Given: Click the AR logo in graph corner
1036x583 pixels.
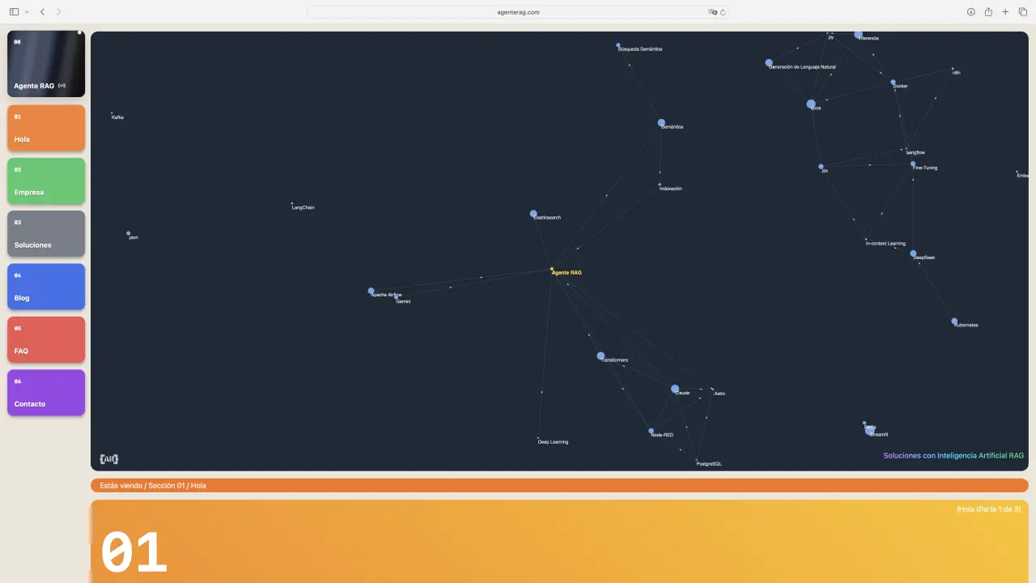Looking at the screenshot, I should [108, 459].
